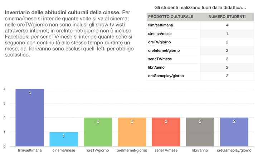The width and height of the screenshot is (258, 163).
Task: Click the red serieTV/mese bar
Action: [166, 132]
